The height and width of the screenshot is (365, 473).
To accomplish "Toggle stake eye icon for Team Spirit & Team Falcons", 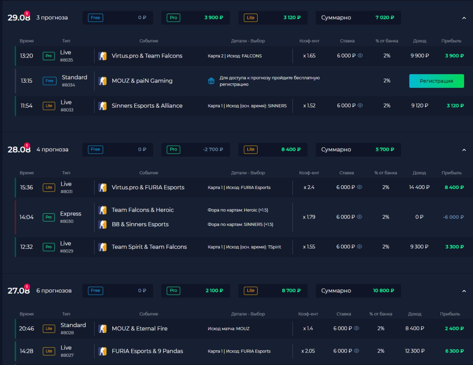I will (x=360, y=247).
